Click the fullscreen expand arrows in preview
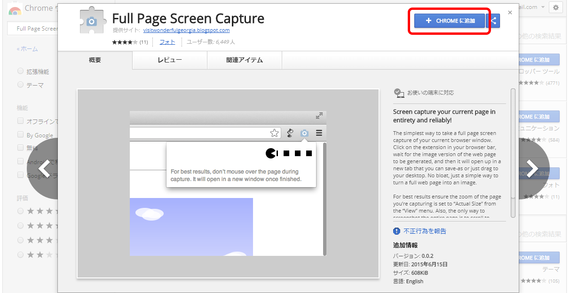This screenshot has width=570, height=293. (319, 116)
